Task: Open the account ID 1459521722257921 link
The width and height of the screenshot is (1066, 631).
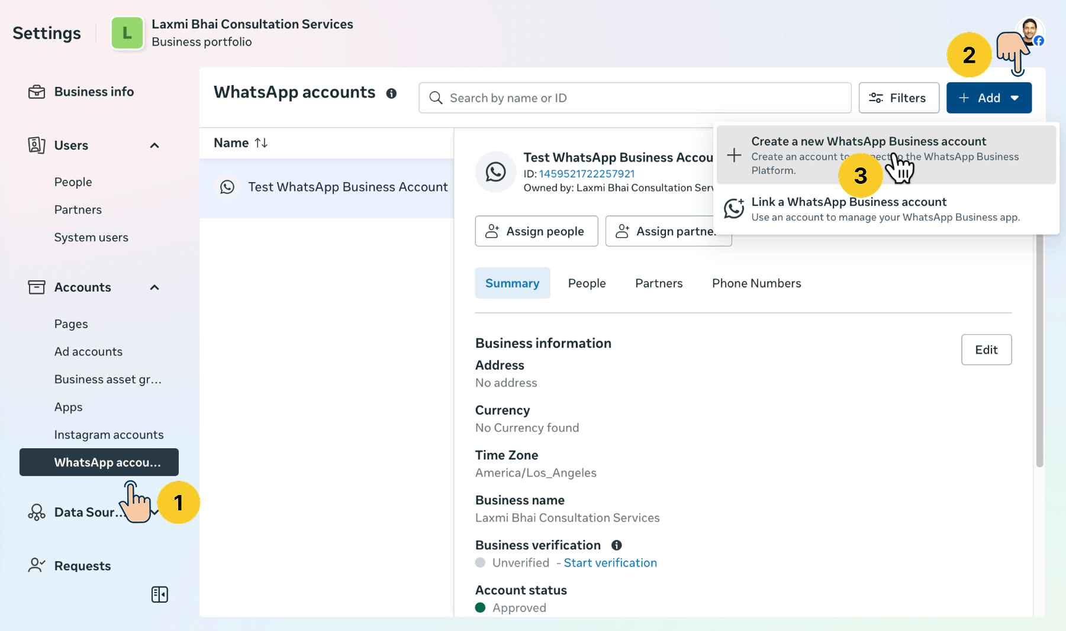Action: 587,174
